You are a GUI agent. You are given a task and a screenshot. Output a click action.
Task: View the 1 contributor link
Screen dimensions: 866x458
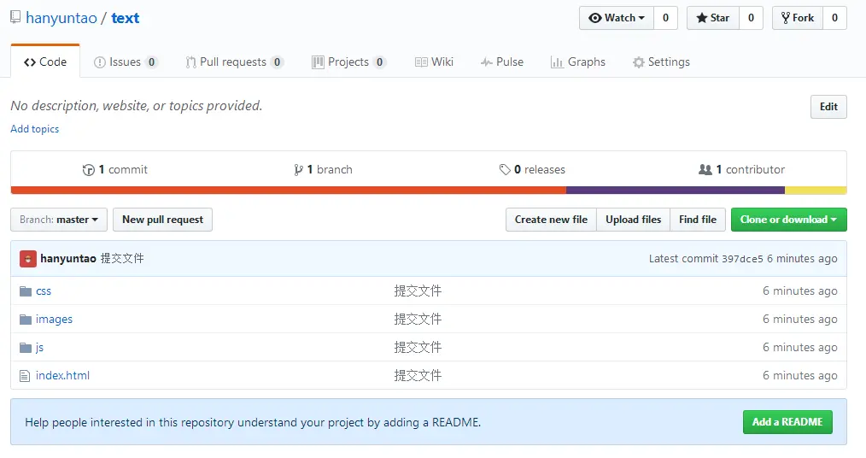(x=741, y=169)
